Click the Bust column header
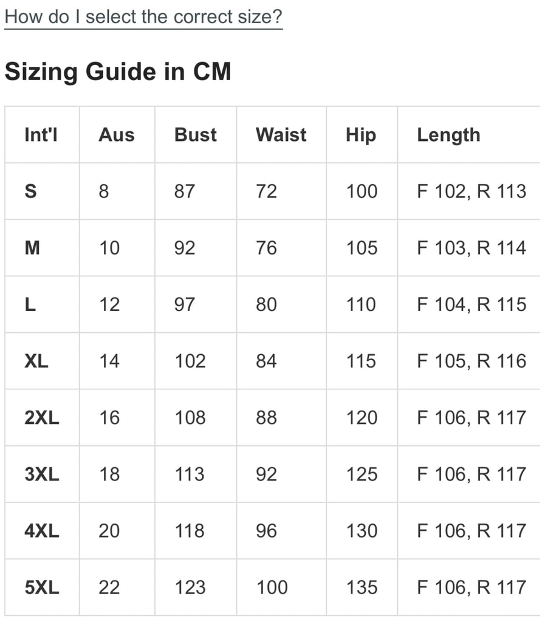545x622 pixels. pyautogui.click(x=196, y=135)
